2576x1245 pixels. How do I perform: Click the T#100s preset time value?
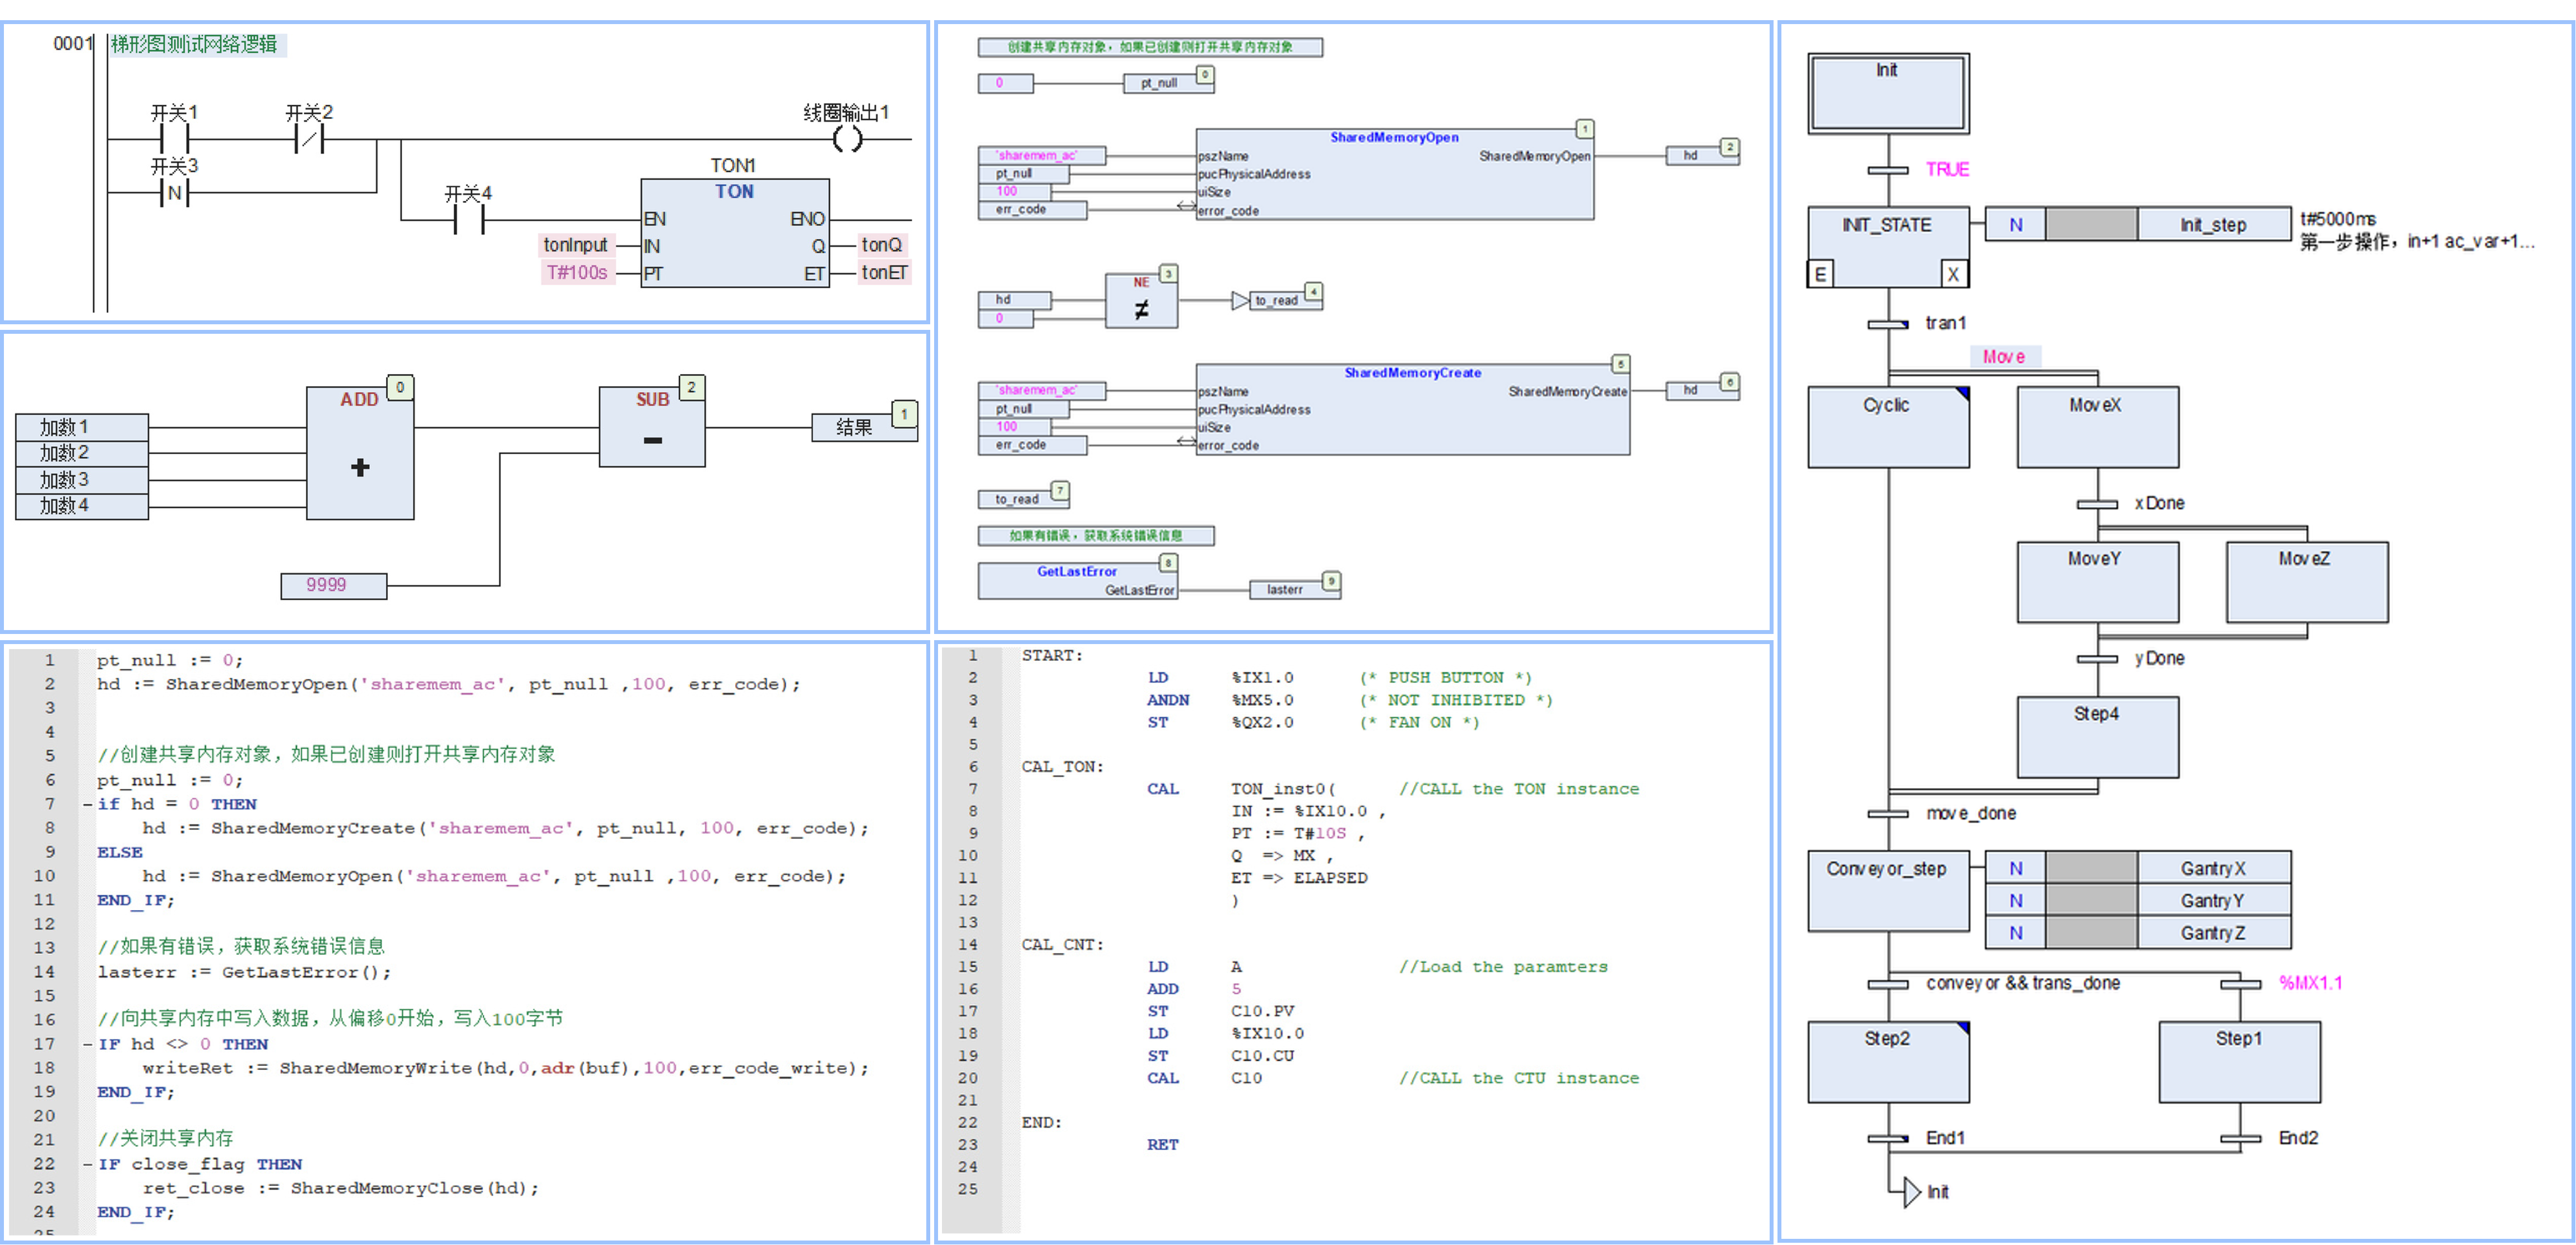(x=576, y=273)
